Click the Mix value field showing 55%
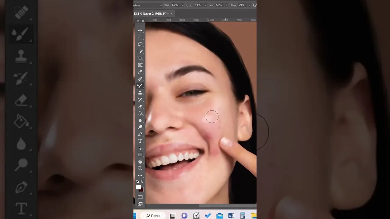The height and width of the screenshot is (219, 390). click(219, 5)
